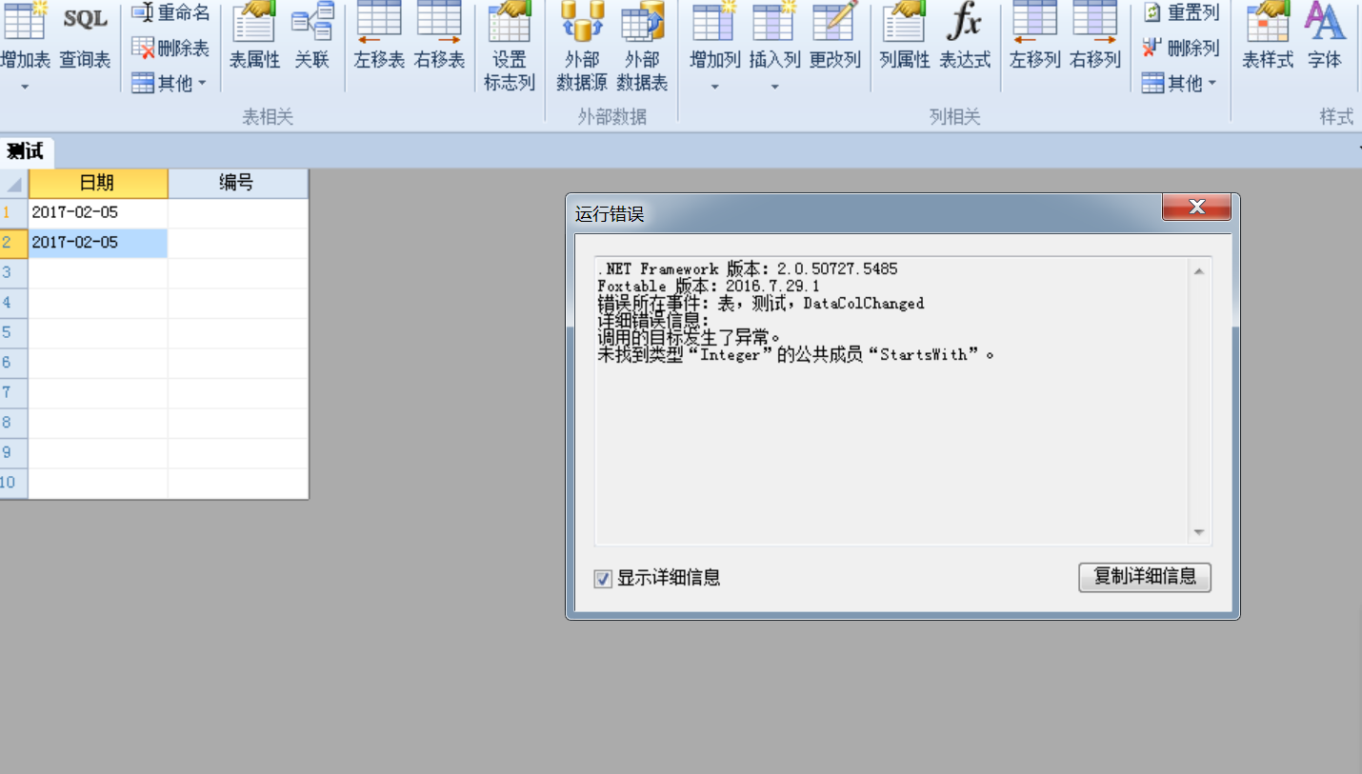This screenshot has width=1362, height=774.
Task: Close the 运行错误 dialog
Action: tap(1196, 208)
